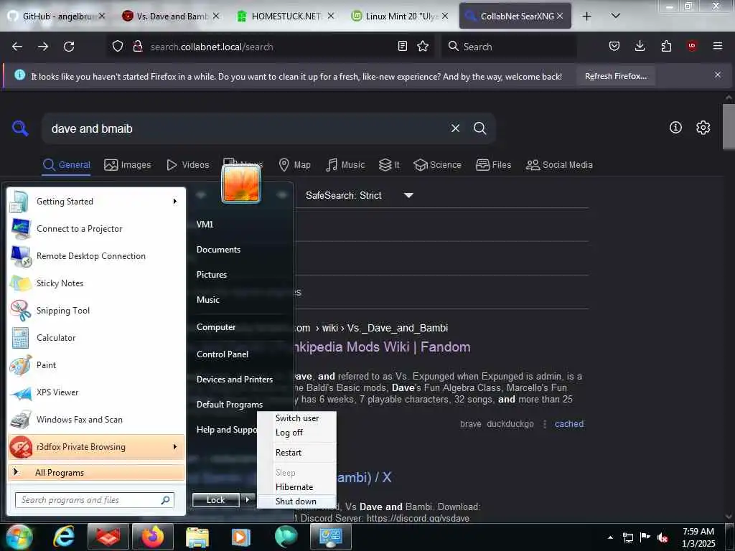Switch to the Music search tab
Viewport: 735px width, 551px height.
(x=345, y=165)
